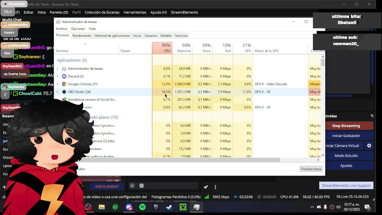Open Steam from the taskbar
The width and height of the screenshot is (382, 215).
coord(169,207)
